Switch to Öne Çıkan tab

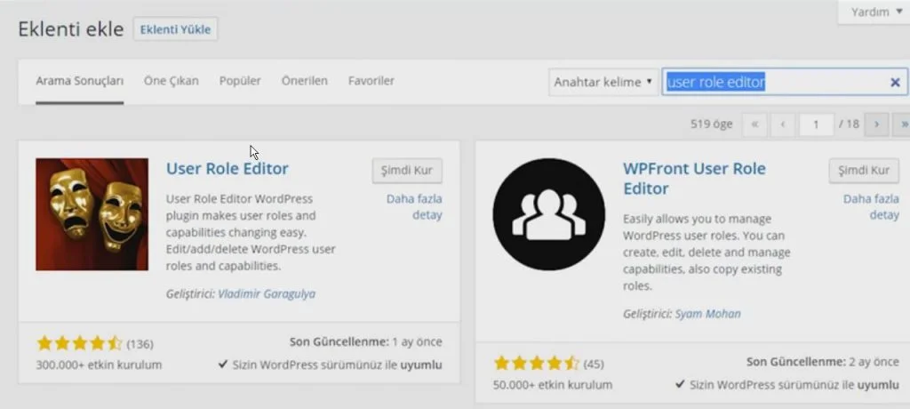click(x=172, y=81)
